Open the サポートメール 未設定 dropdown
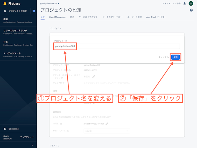Image resolution: width=197 pixels, height=148 pixels. click(107, 131)
